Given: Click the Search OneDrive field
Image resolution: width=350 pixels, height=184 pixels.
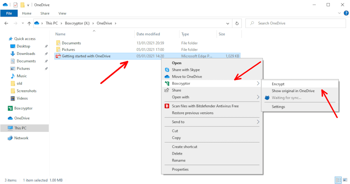Looking at the screenshot, I should (x=295, y=23).
